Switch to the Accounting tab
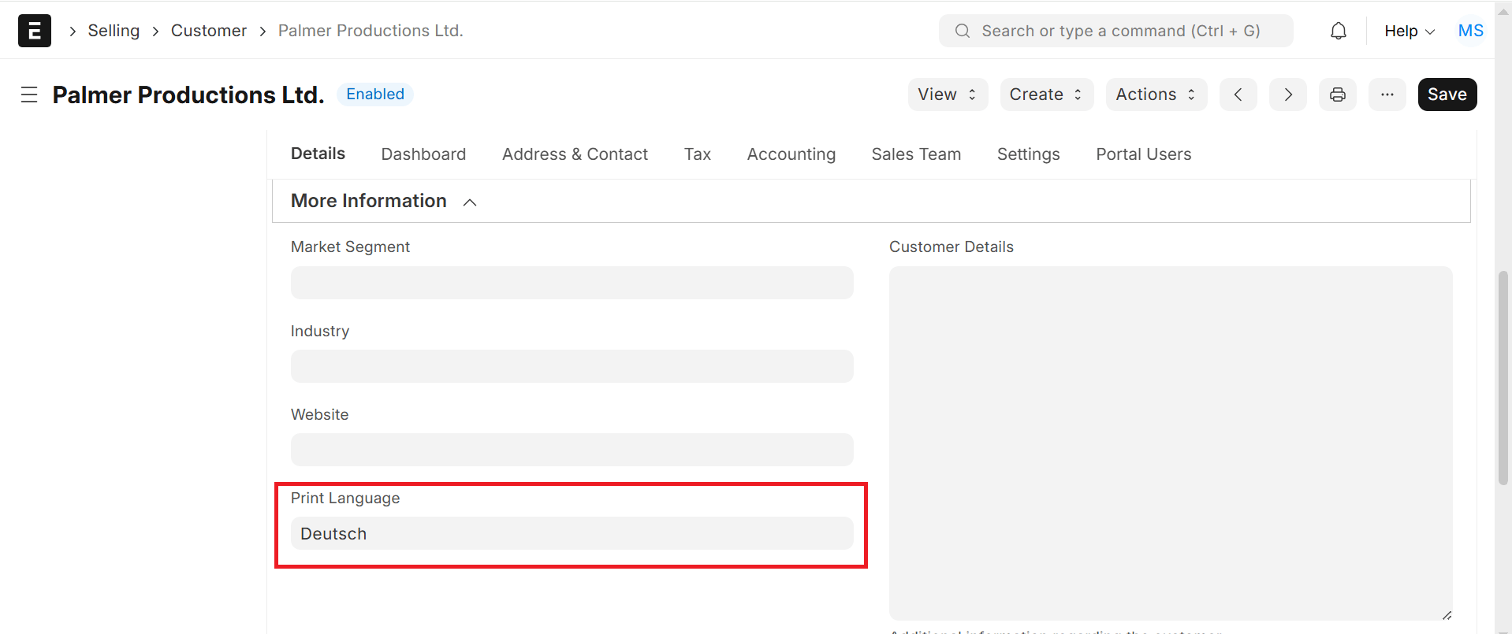1512x634 pixels. 791,154
